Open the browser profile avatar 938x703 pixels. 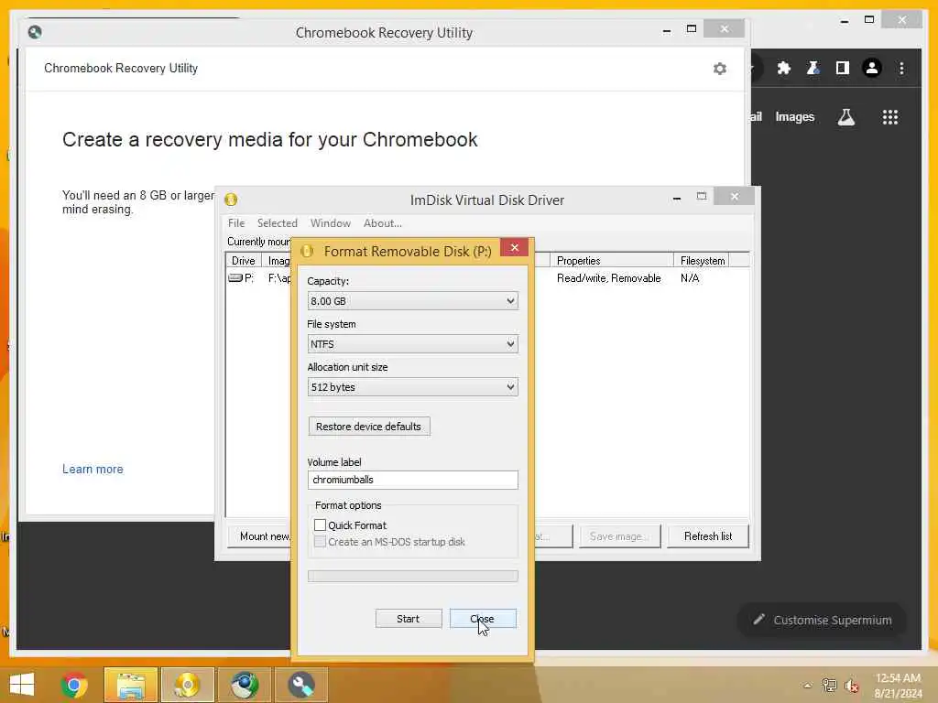tap(872, 68)
